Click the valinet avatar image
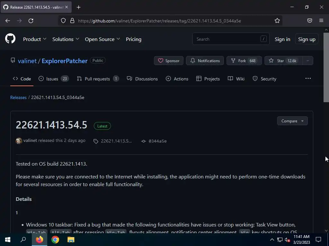The height and width of the screenshot is (246, 329). tap(19, 141)
